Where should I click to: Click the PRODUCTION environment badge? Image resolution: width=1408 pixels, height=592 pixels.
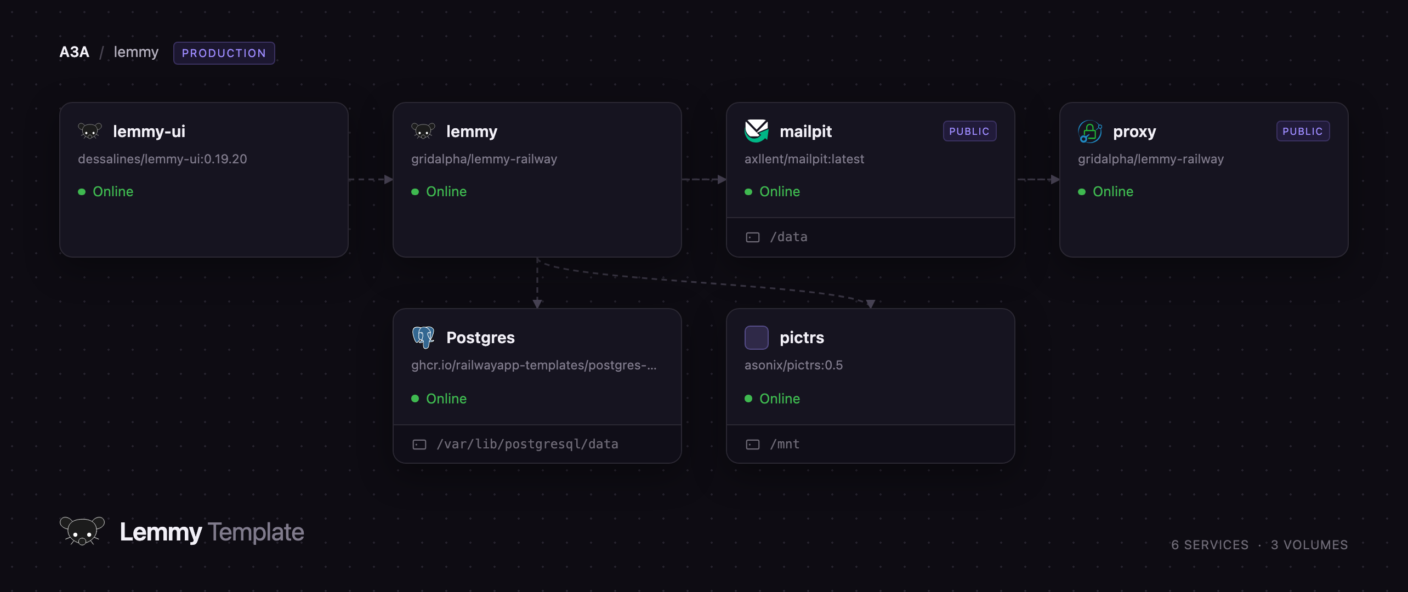pos(224,53)
